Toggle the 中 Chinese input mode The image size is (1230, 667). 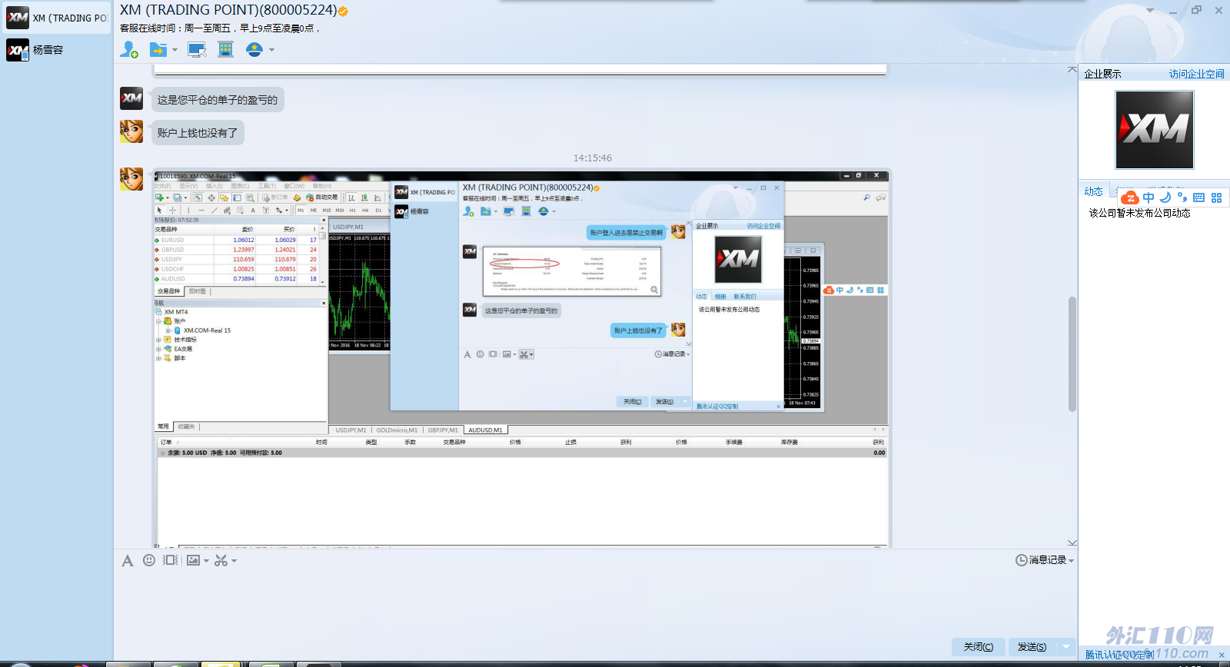pos(1149,197)
